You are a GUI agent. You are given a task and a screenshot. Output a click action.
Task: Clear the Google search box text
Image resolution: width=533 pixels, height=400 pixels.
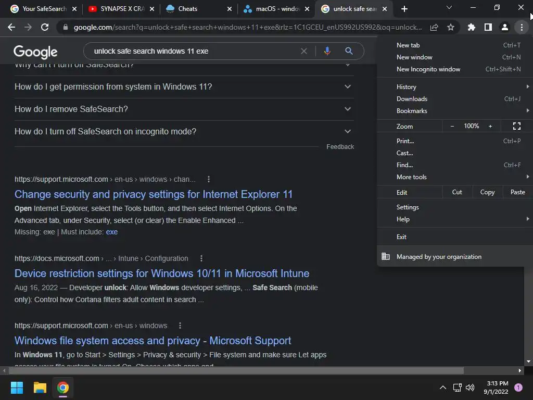pos(304,51)
